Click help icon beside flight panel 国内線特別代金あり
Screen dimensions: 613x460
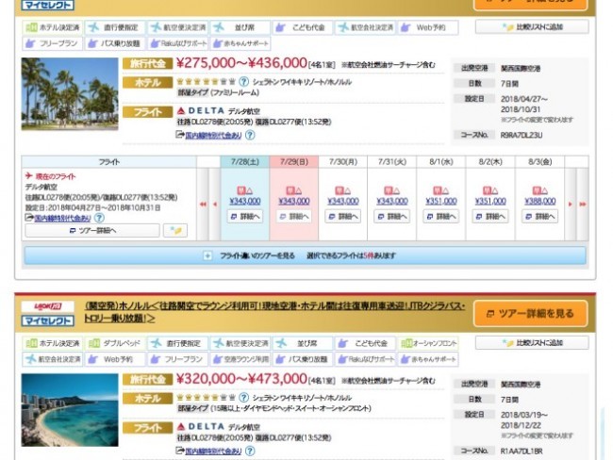point(100,218)
